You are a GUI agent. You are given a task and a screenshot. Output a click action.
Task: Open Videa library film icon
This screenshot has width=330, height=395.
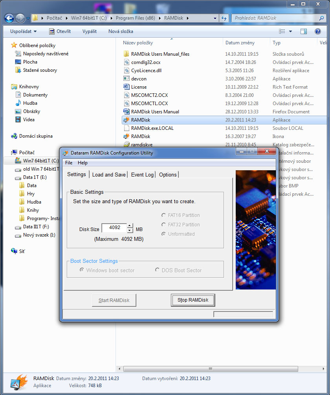(18, 119)
